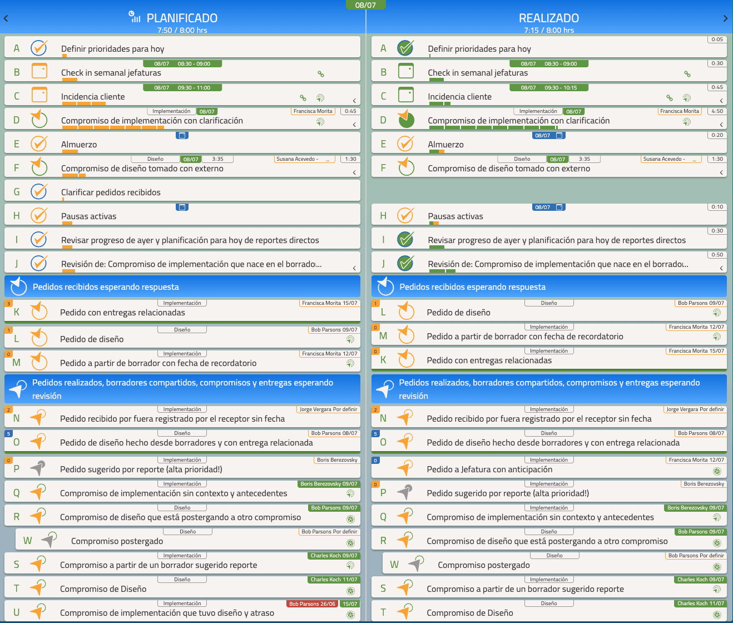
Task: Open 'Pedidos recibidos esperando respuesta' header in Realizado
Action: [549, 286]
